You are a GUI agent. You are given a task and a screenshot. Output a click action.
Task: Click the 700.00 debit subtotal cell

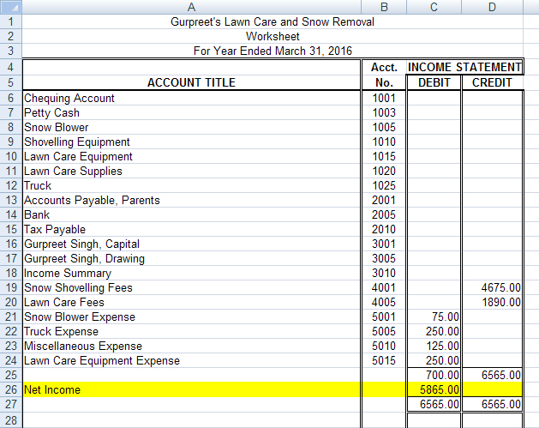click(x=434, y=375)
